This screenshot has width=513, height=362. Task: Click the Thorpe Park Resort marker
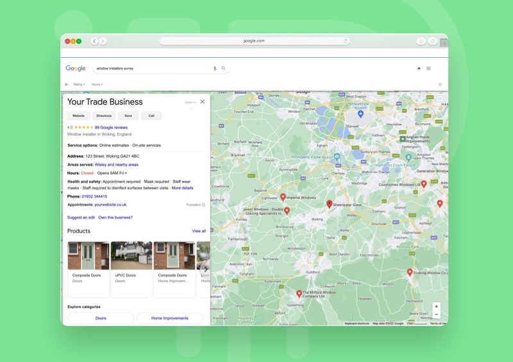tap(337, 156)
